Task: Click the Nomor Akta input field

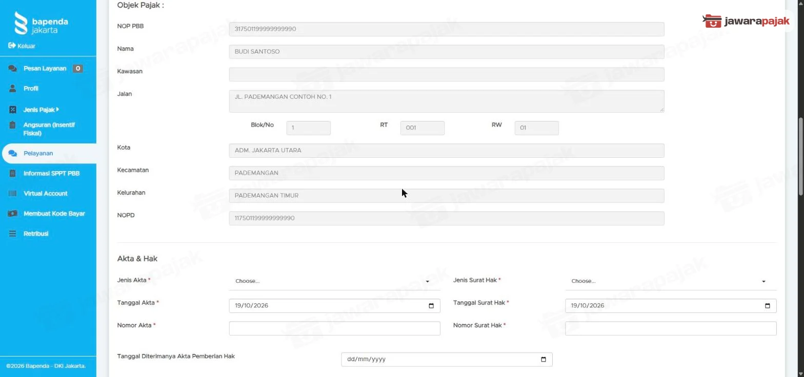Action: [x=334, y=328]
